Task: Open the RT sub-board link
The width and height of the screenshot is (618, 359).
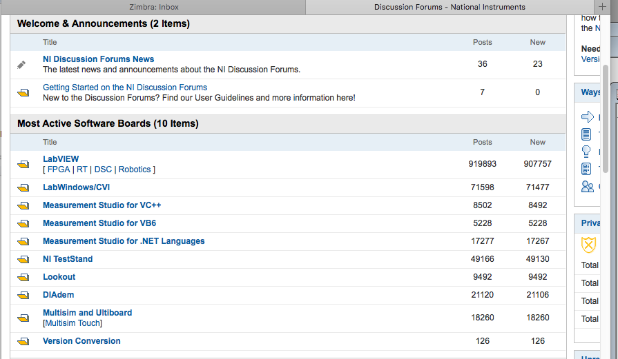Action: click(x=82, y=170)
